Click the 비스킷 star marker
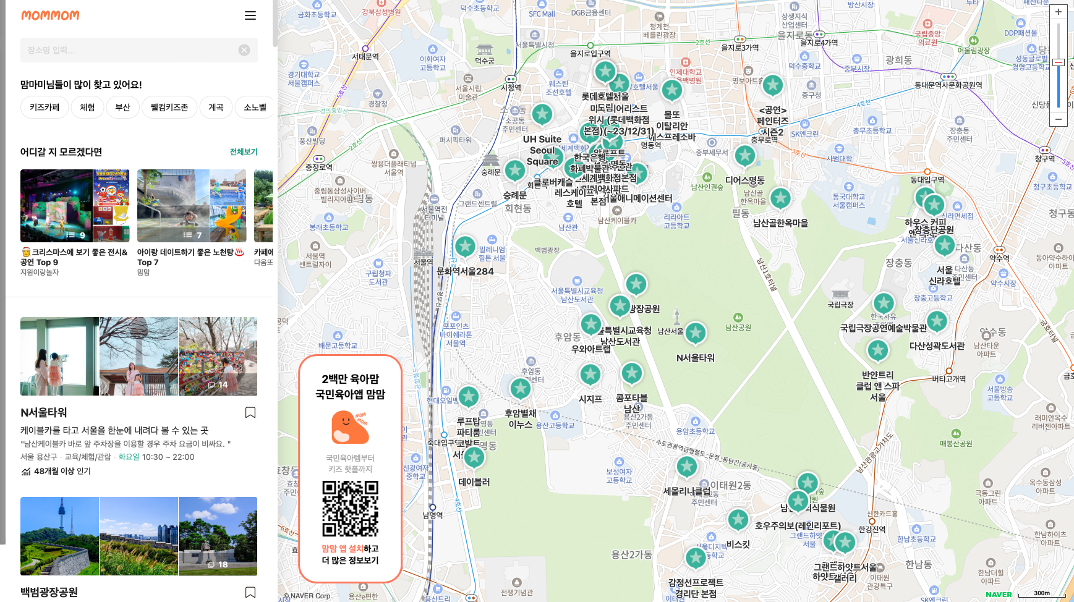 click(738, 520)
